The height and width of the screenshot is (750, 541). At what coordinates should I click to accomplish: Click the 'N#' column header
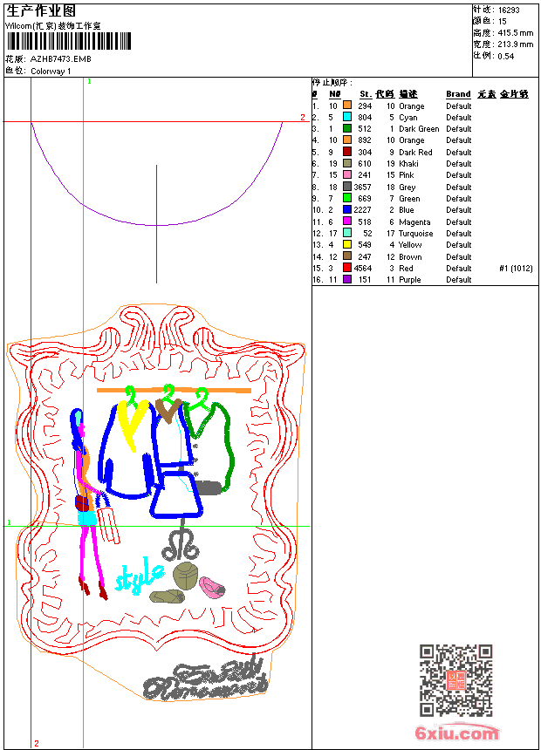tap(335, 94)
